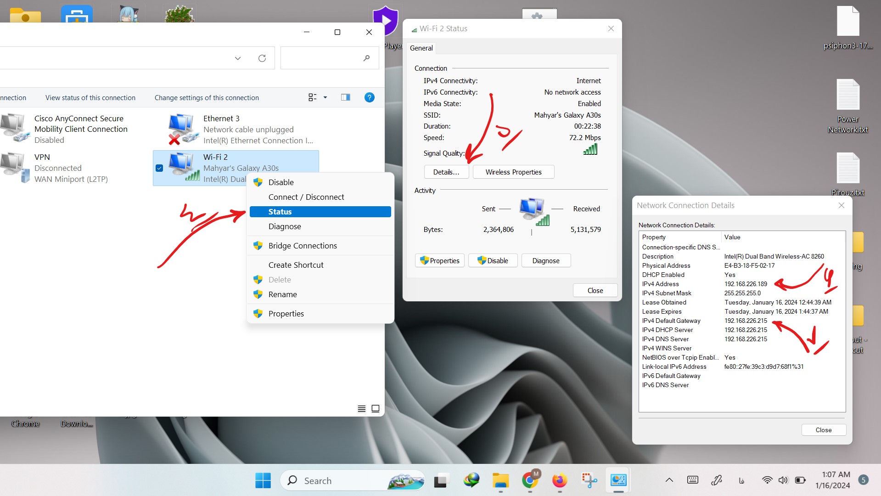
Task: Uncheck the Wi-Fi 2 selection checkbox
Action: [159, 168]
